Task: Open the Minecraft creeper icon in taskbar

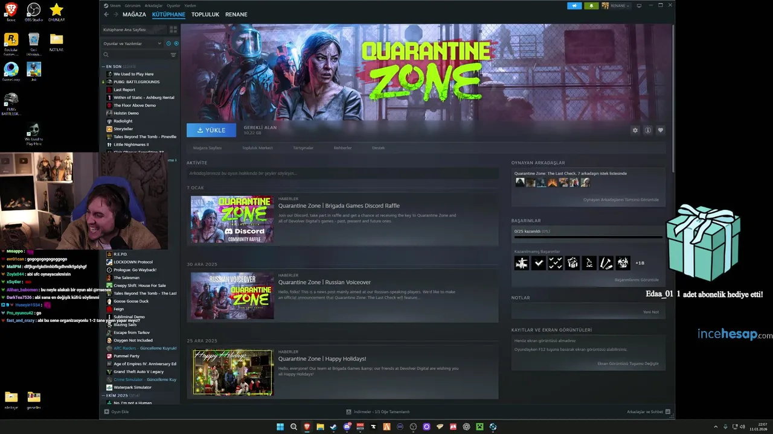Action: [480, 427]
